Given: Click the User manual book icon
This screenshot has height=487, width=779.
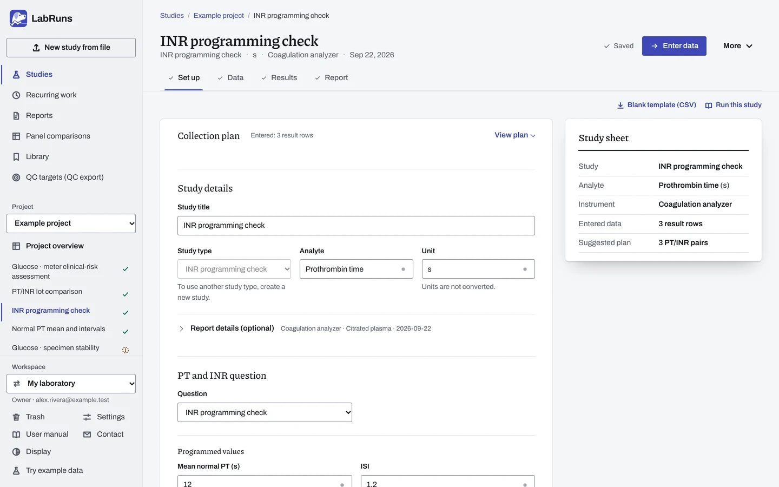Looking at the screenshot, I should pyautogui.click(x=16, y=435).
